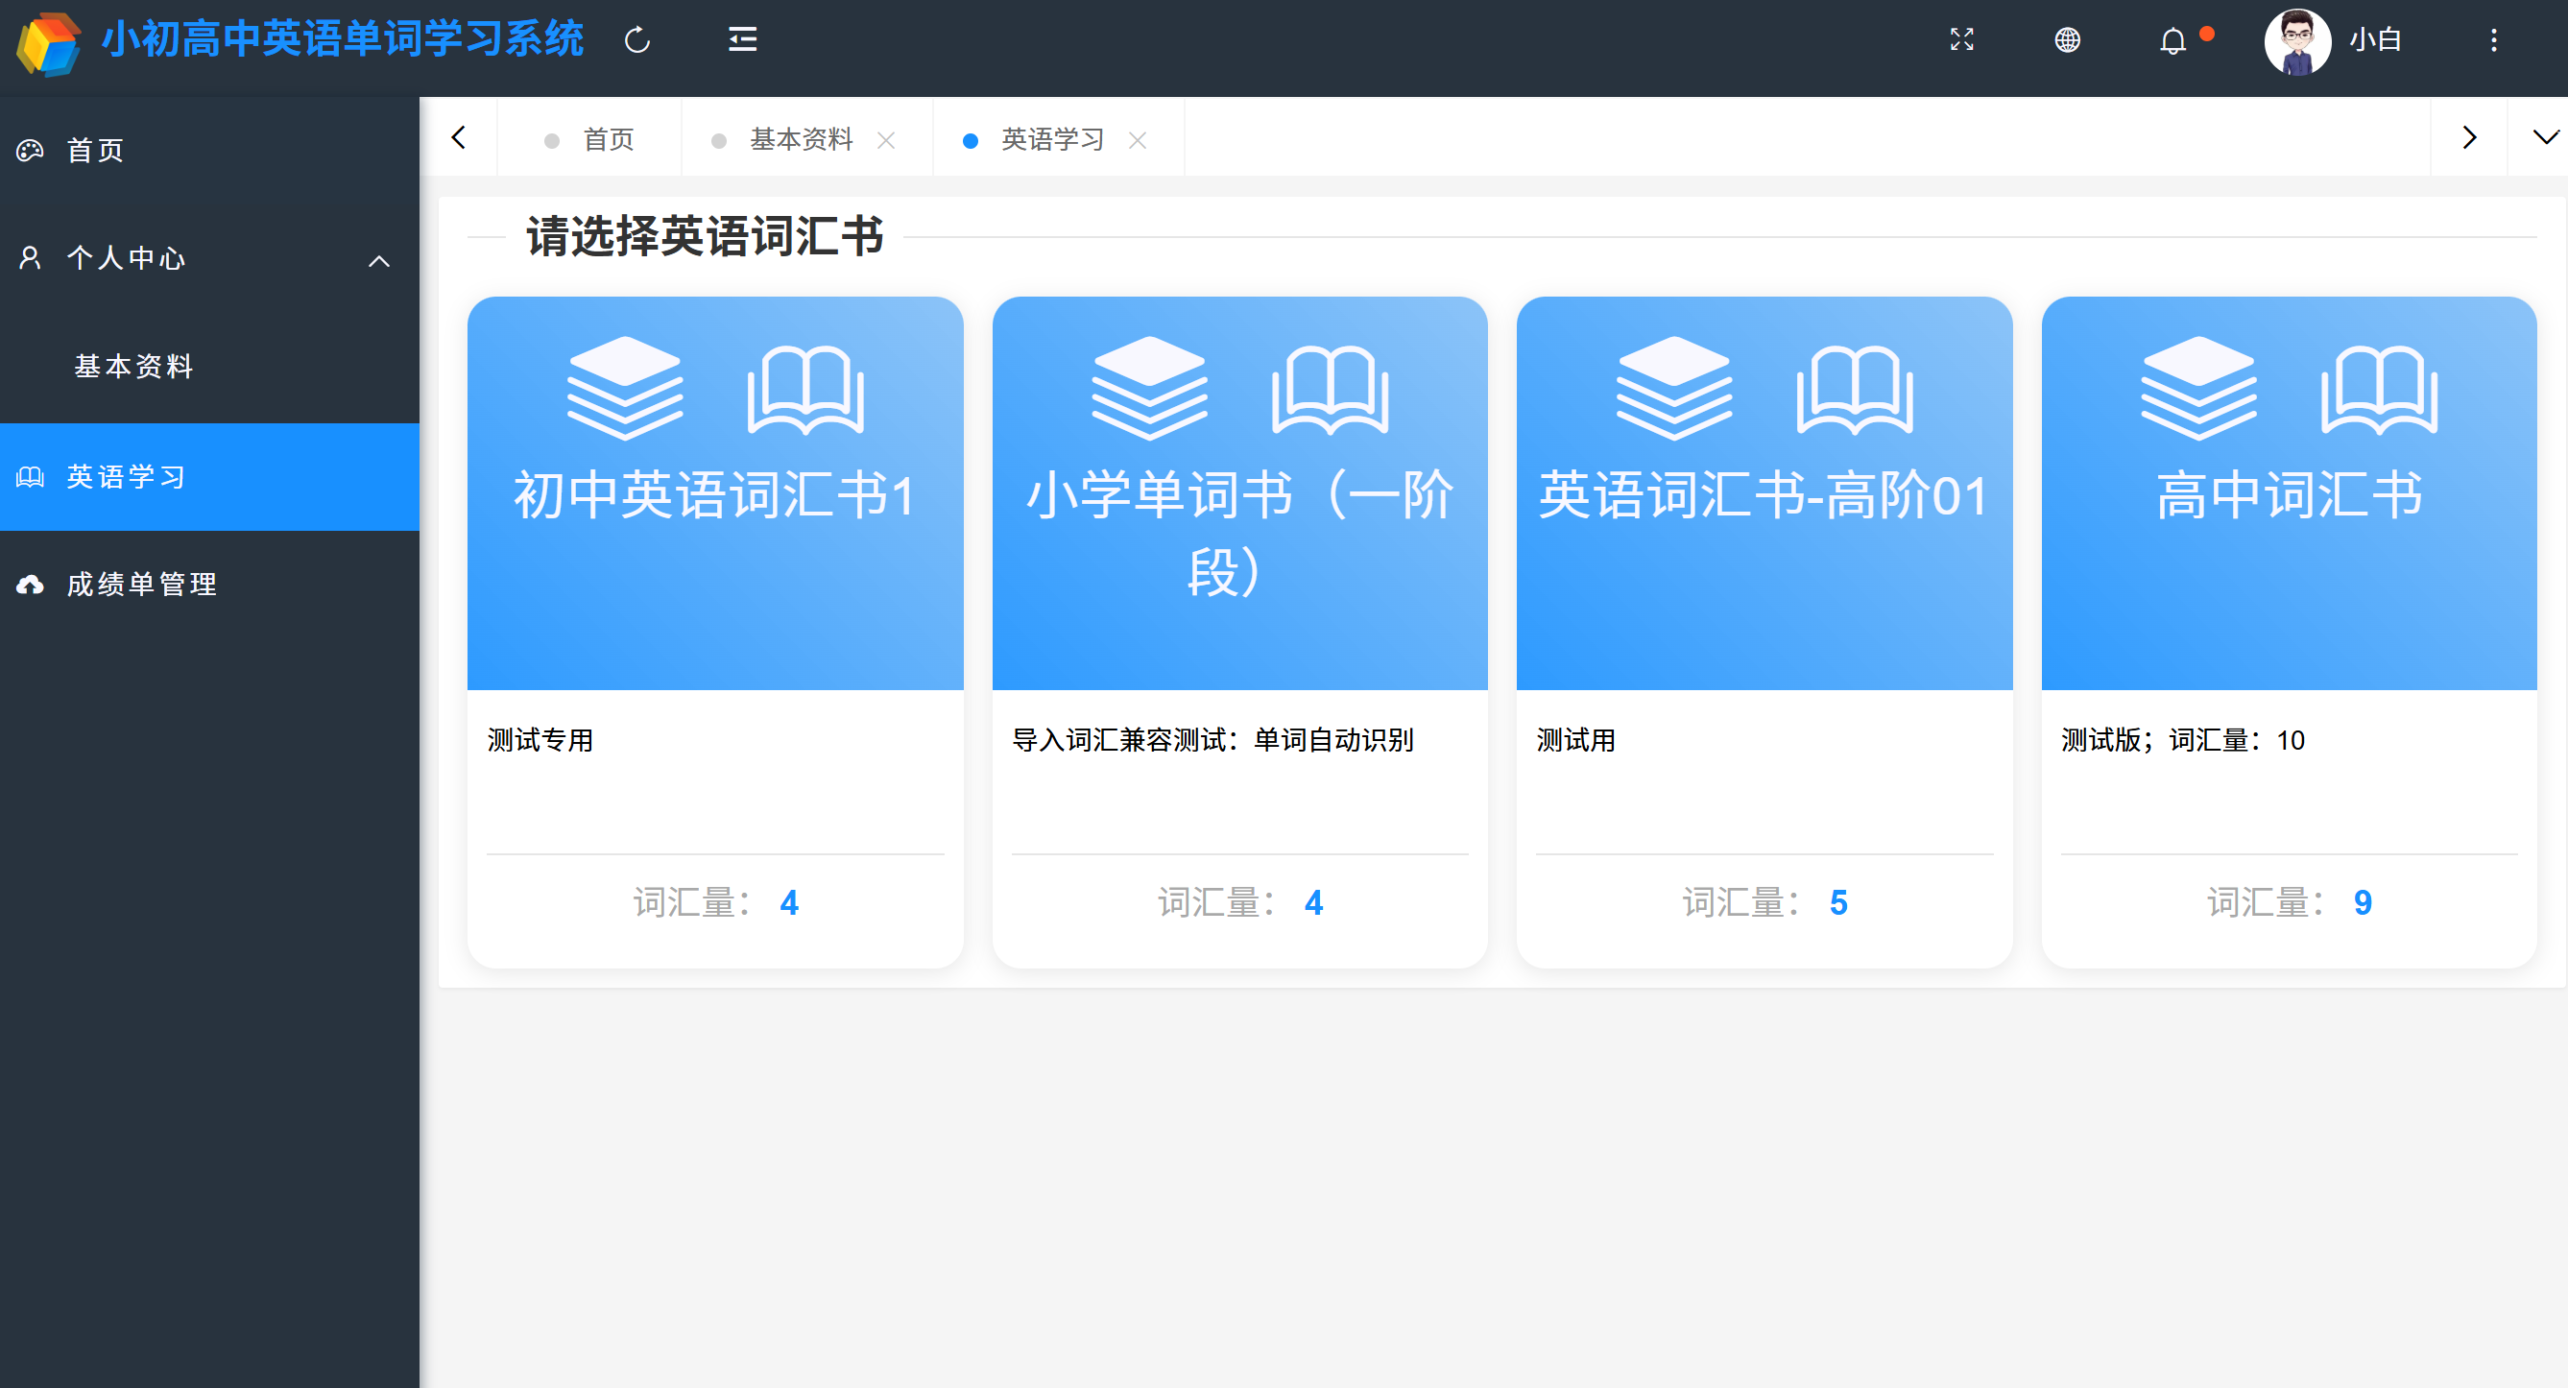
Task: Click the user avatar of 小白
Action: point(2298,42)
